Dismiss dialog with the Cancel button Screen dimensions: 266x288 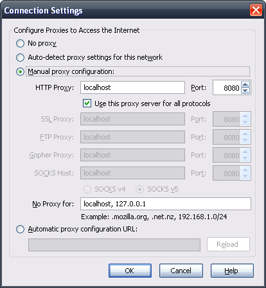(181, 271)
